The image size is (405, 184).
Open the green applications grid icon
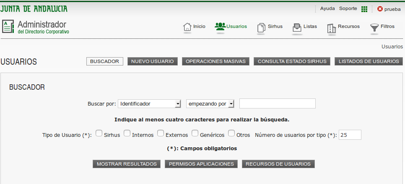pos(364,9)
